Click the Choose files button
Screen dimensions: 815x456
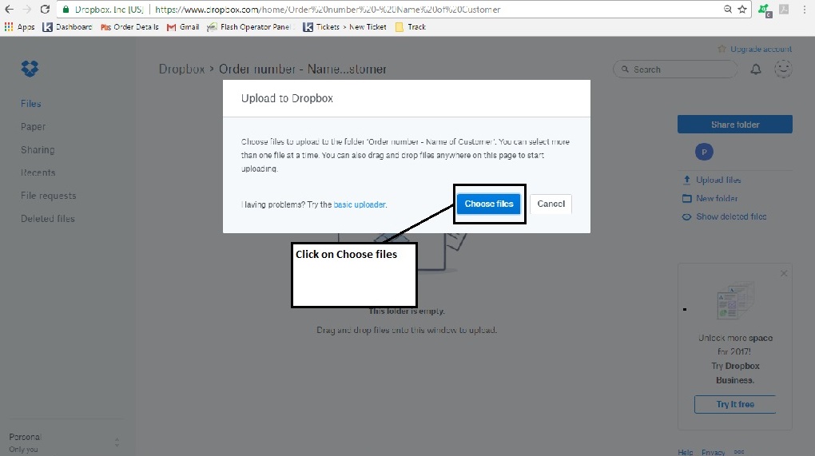click(488, 204)
